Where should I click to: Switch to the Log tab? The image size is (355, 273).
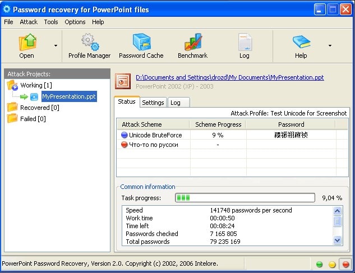pyautogui.click(x=178, y=103)
